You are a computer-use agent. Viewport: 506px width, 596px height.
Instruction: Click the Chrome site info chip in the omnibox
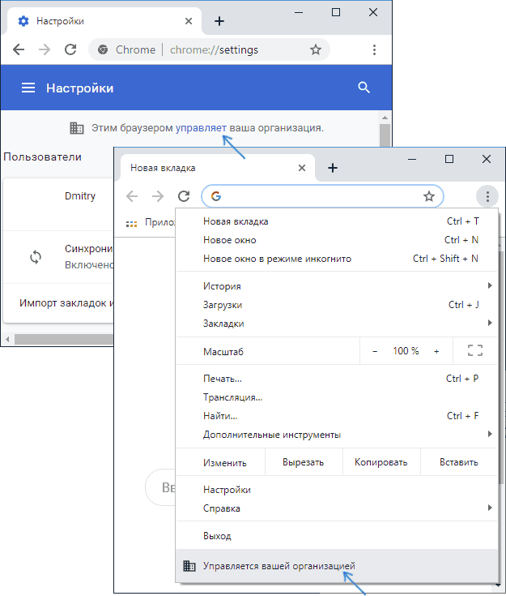click(127, 49)
